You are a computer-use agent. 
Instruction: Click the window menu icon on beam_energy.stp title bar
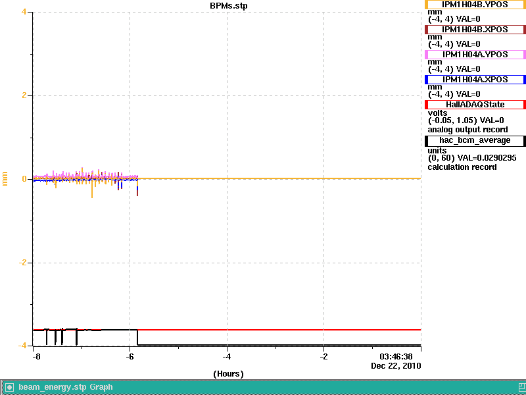[x=9, y=387]
